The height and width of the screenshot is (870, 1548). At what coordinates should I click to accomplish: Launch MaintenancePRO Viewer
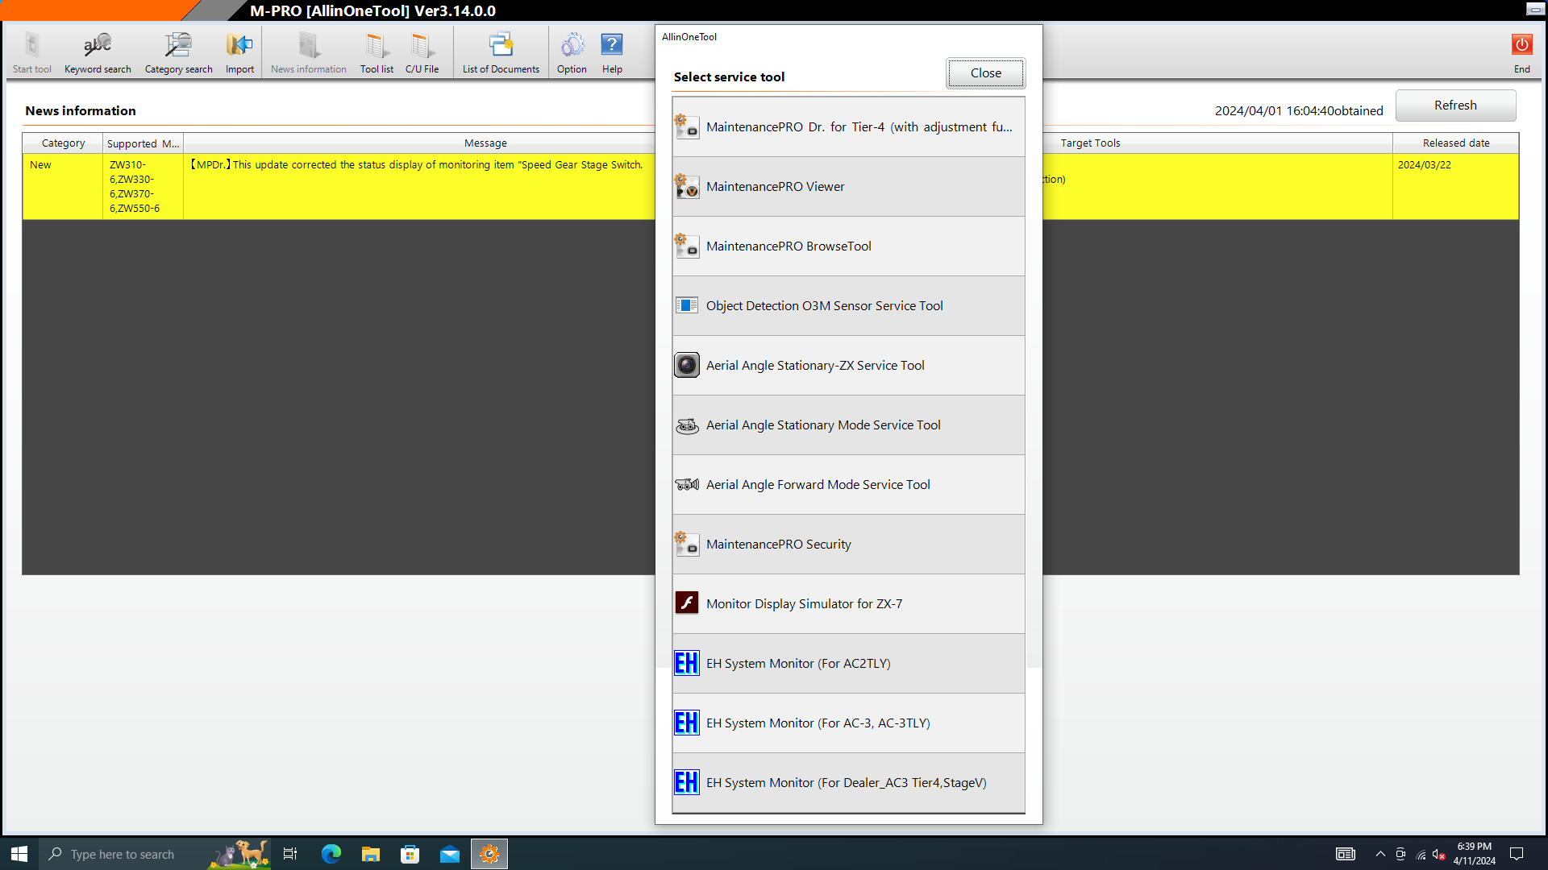click(848, 187)
